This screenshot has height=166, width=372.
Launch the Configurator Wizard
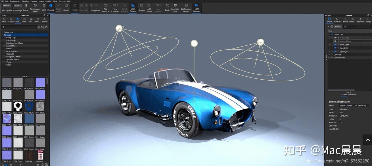pyautogui.click(x=186, y=7)
